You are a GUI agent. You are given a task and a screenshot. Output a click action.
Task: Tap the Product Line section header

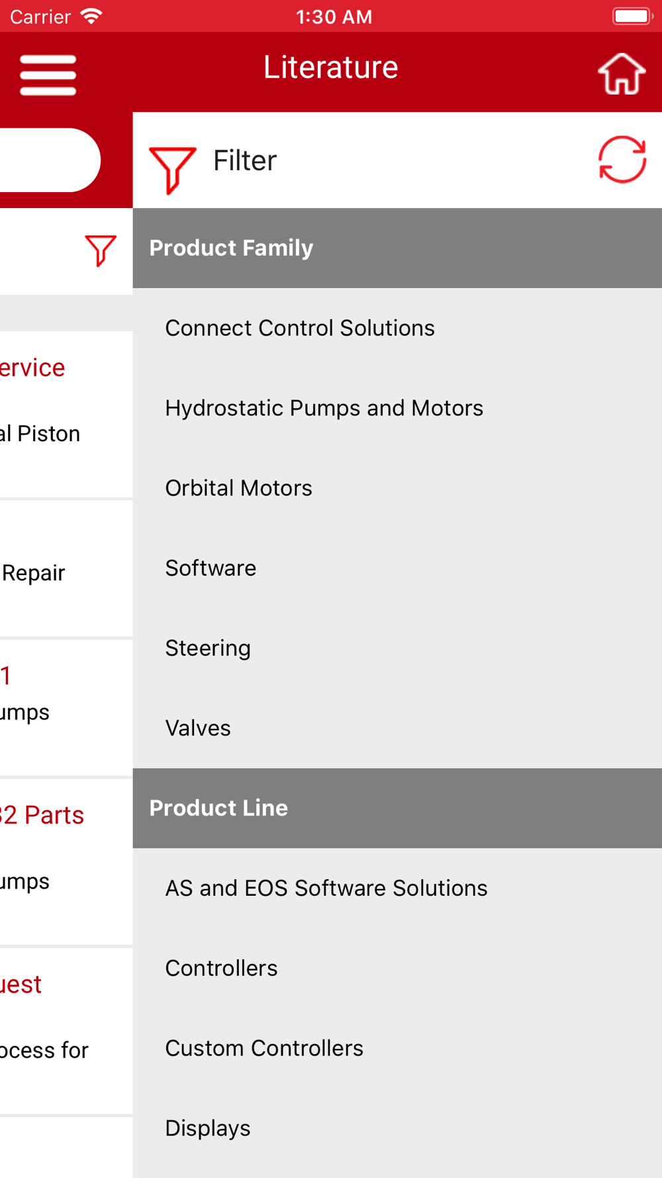pos(397,808)
